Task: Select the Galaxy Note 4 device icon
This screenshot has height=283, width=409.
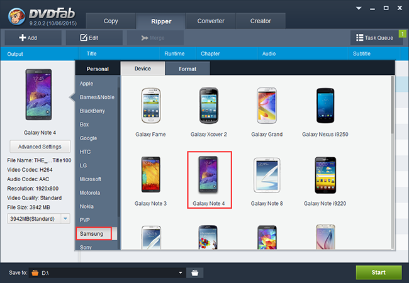Action: (208, 175)
